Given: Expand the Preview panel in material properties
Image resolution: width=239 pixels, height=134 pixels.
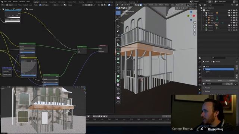Looking at the screenshot, I should 207,88.
